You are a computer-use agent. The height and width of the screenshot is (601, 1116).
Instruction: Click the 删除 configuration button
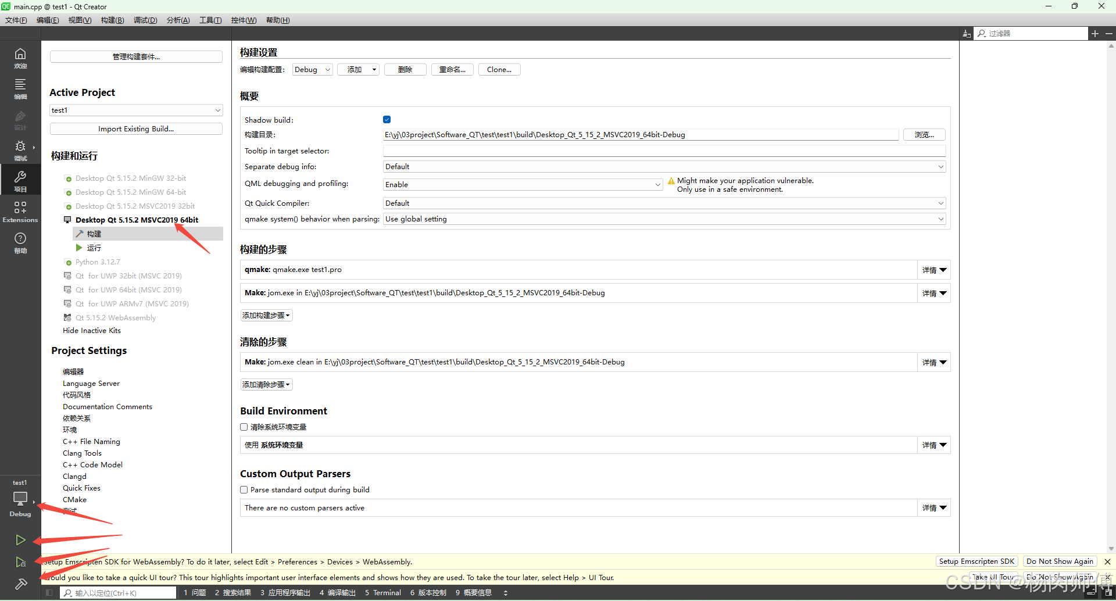[x=405, y=70]
